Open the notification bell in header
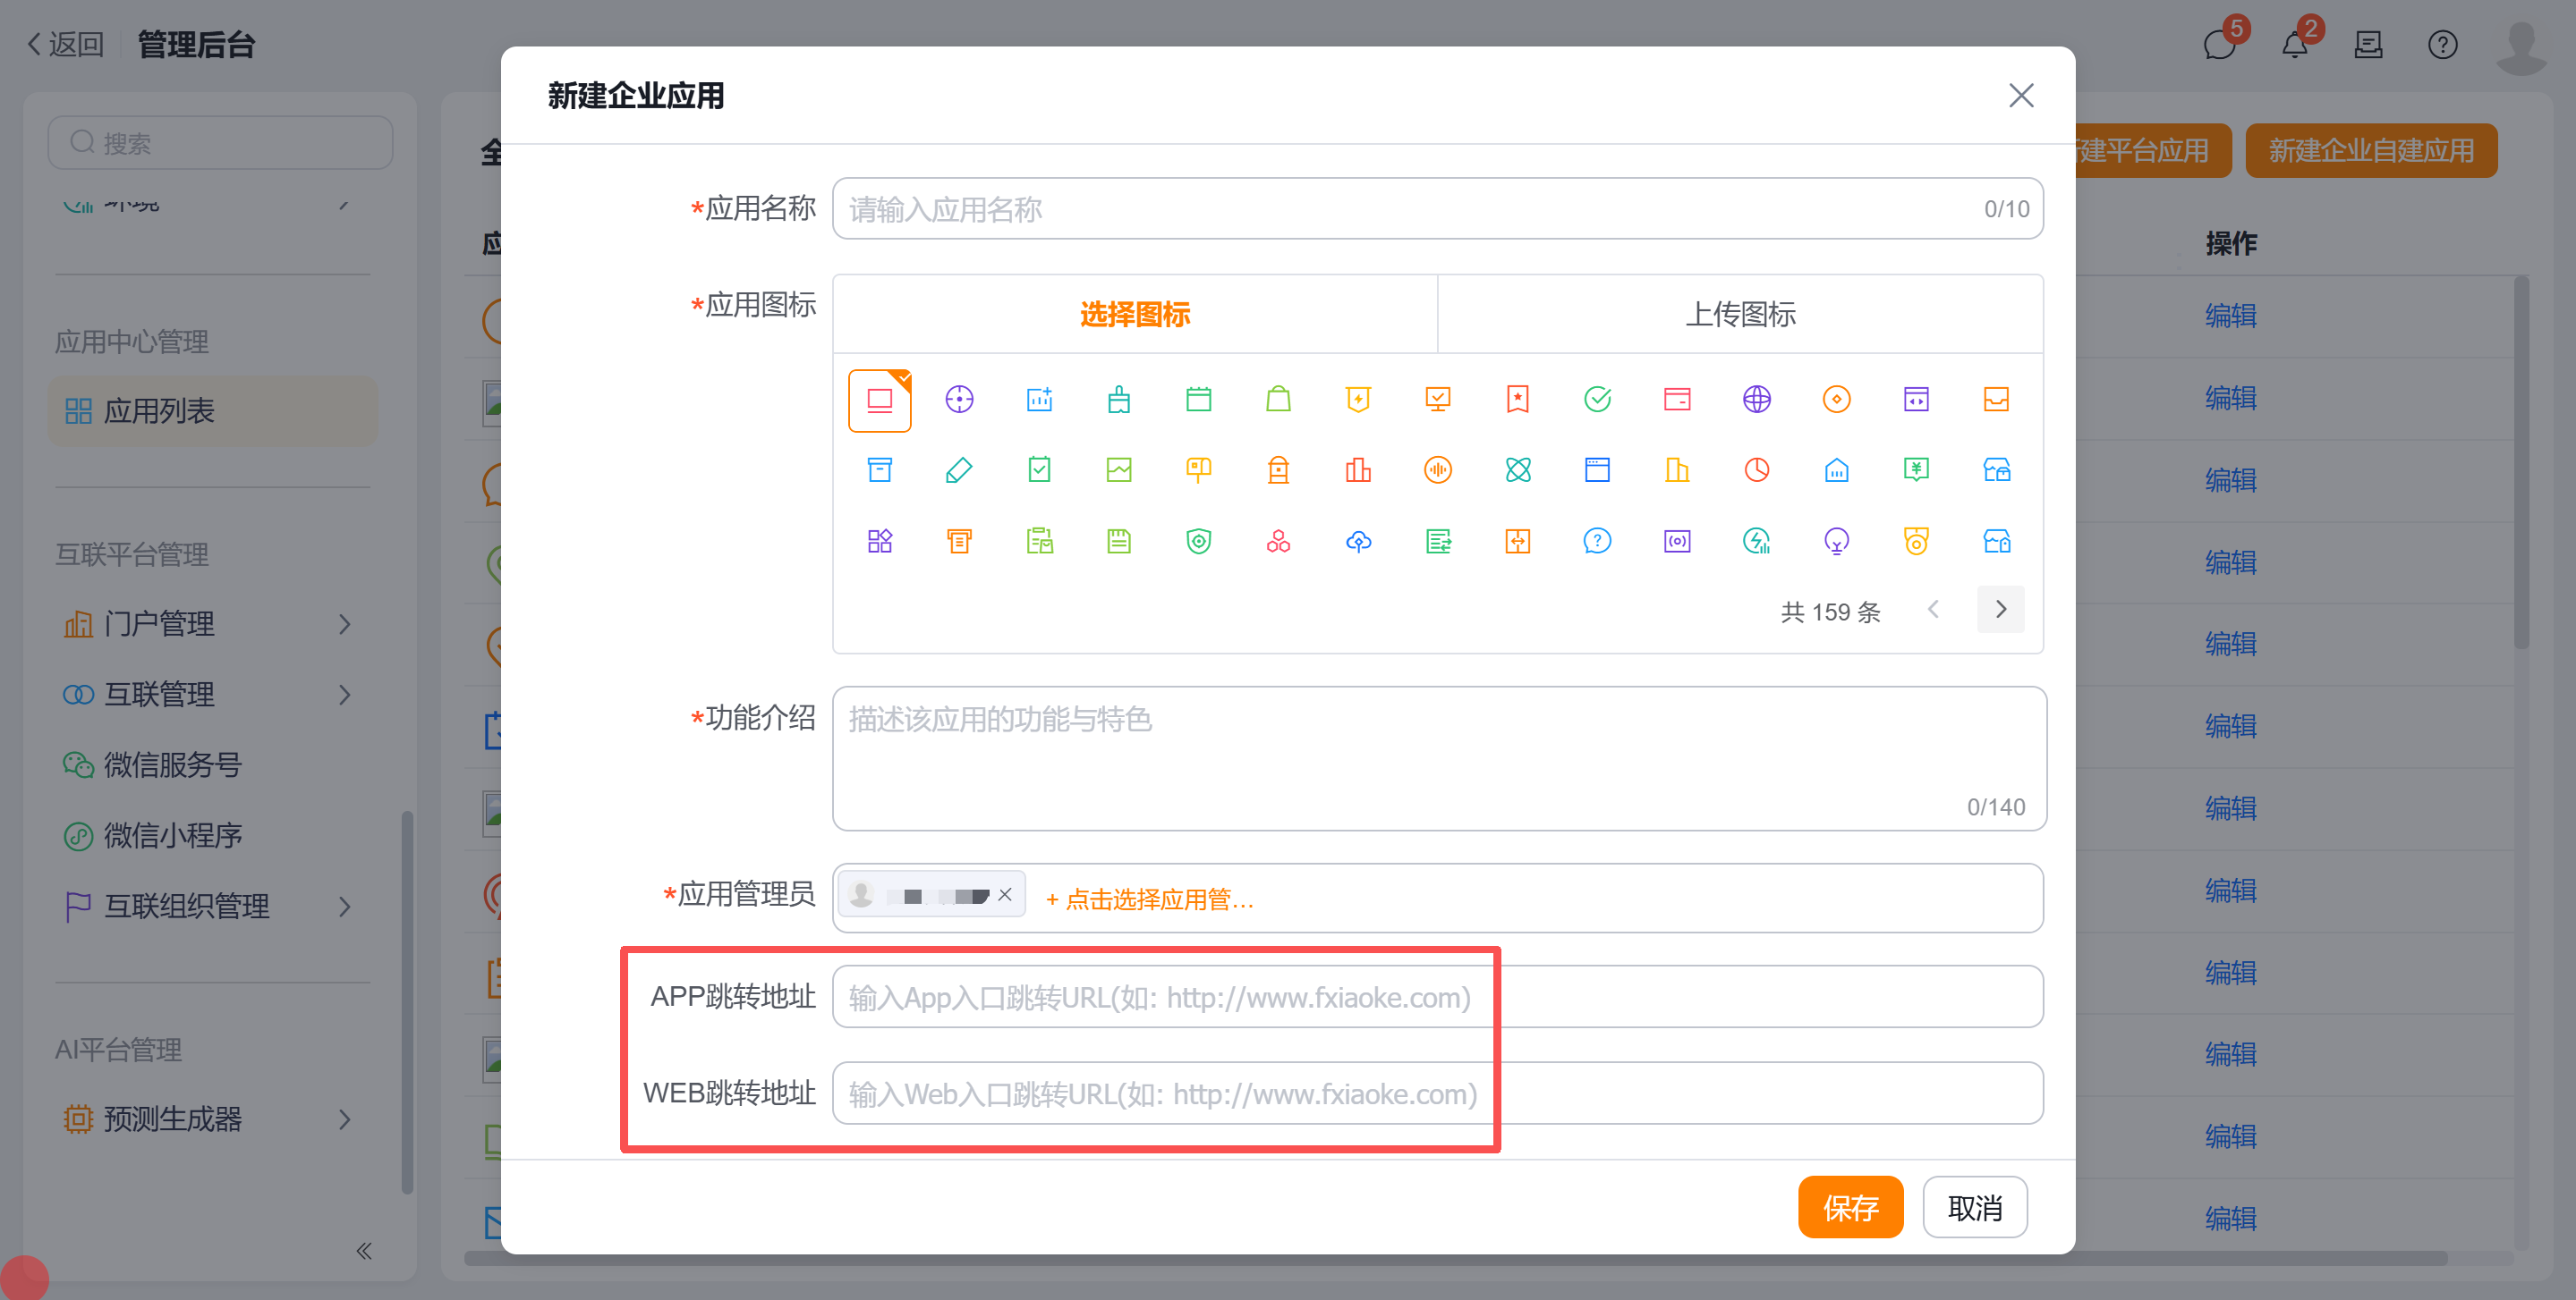This screenshot has height=1300, width=2576. (2294, 45)
